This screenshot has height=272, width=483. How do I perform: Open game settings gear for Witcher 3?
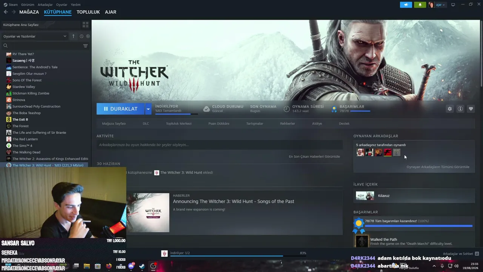450,109
